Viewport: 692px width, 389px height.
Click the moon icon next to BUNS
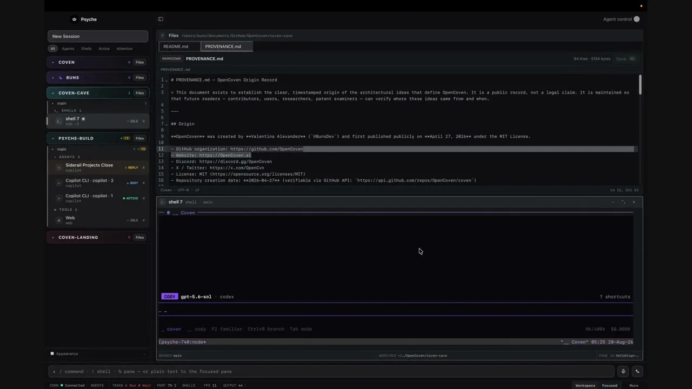(61, 78)
